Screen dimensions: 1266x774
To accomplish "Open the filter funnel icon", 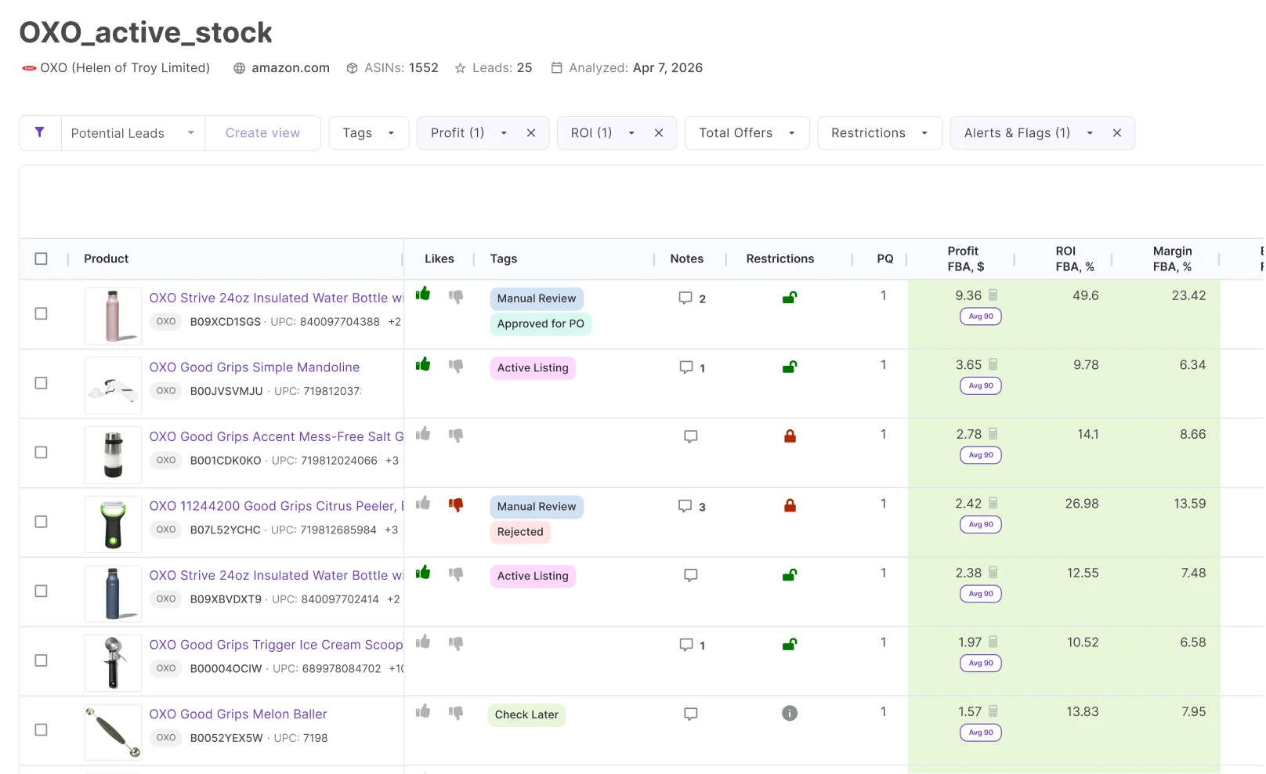I will pos(40,132).
